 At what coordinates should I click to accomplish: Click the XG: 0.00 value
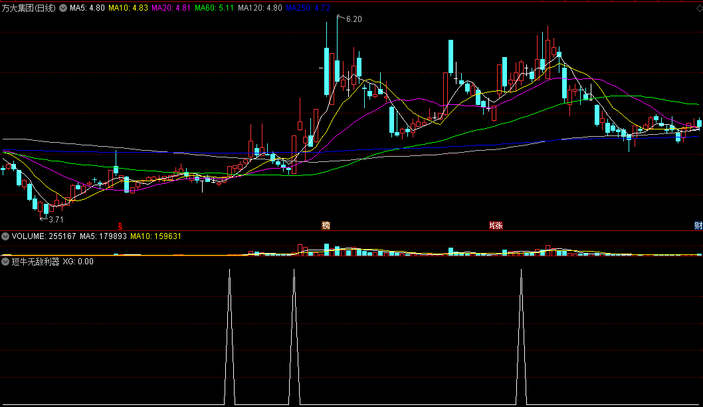point(78,262)
